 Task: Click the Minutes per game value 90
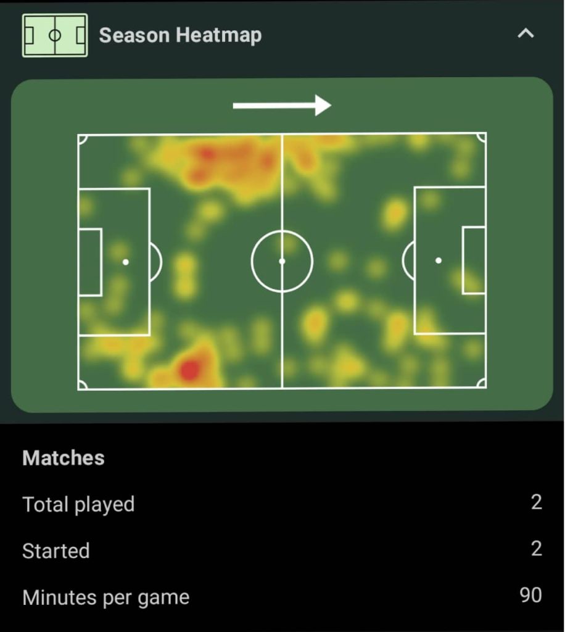point(530,596)
